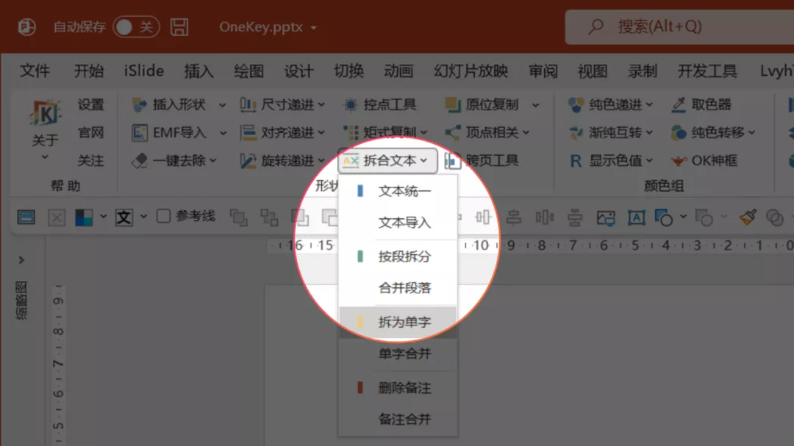
Task: Open the 绘图 ribbon tab
Action: 248,71
